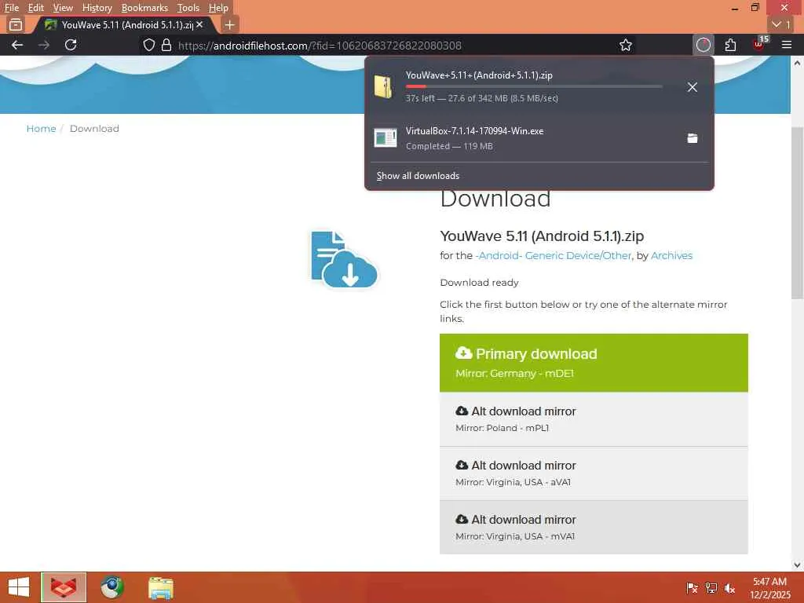Click the VirtualBox-7.1.14-170994-Win.exe download entry
The image size is (804, 603).
[539, 138]
